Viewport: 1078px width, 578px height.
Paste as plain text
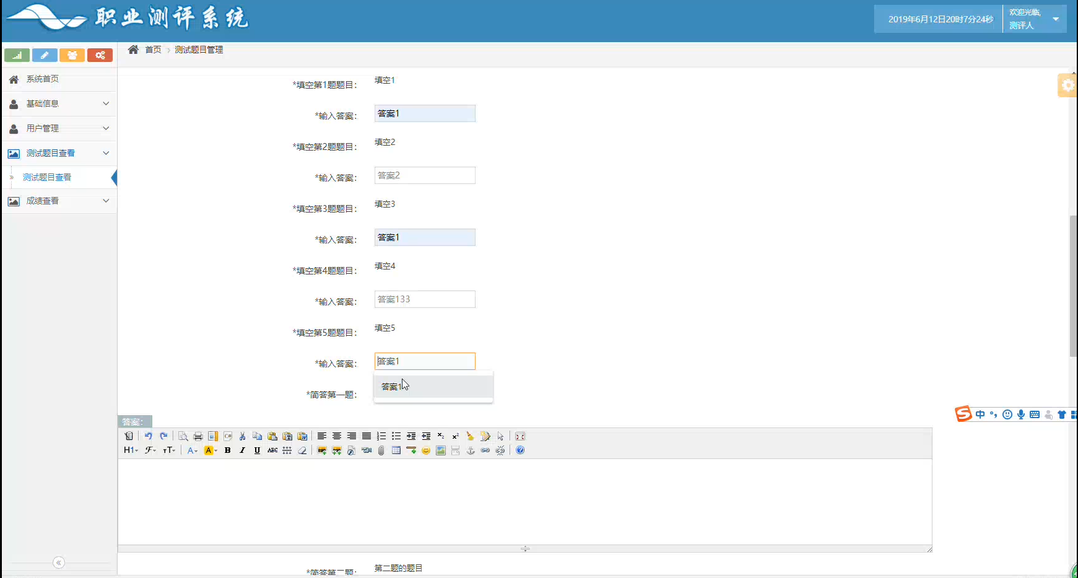tap(287, 436)
